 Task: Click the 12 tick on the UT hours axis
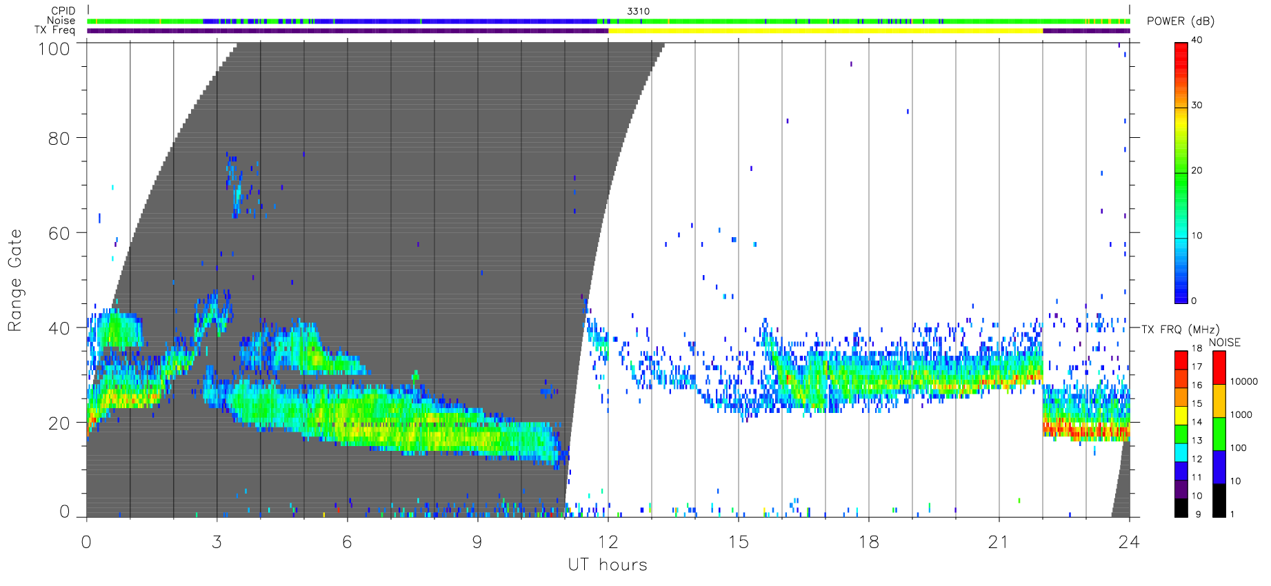point(608,542)
